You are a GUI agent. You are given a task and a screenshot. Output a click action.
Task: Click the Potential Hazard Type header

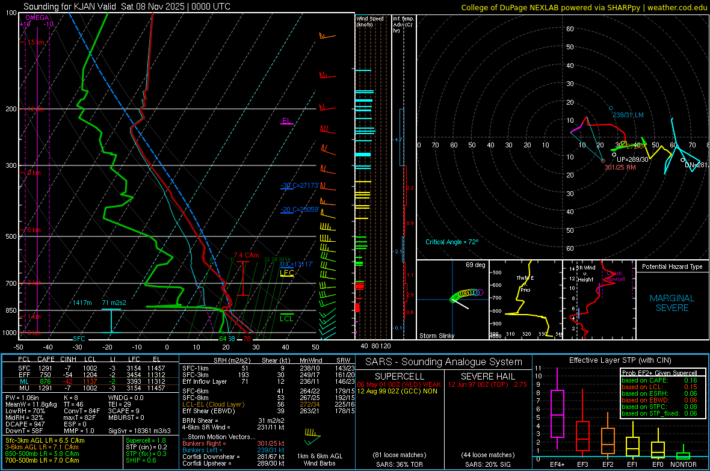click(673, 266)
